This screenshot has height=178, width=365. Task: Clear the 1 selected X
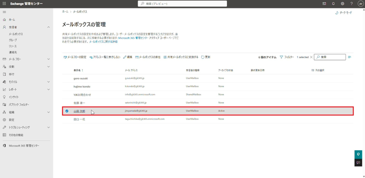click(x=311, y=57)
